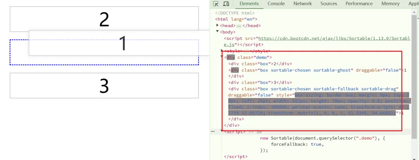Select the div class="box" node containing 2
Screen dimensions: 419x160
260,64
